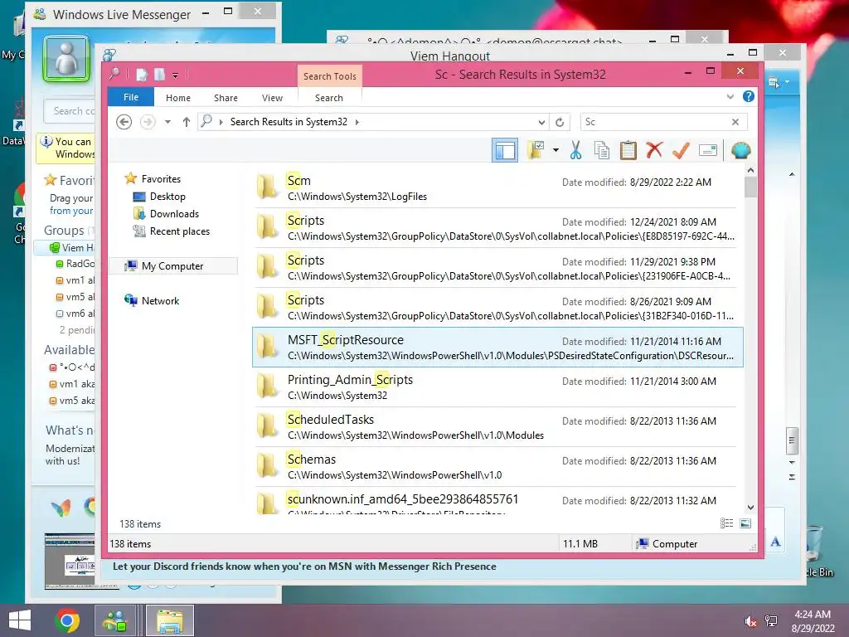Click the orange checkmark Properties icon
The height and width of the screenshot is (637, 849).
coord(681,150)
